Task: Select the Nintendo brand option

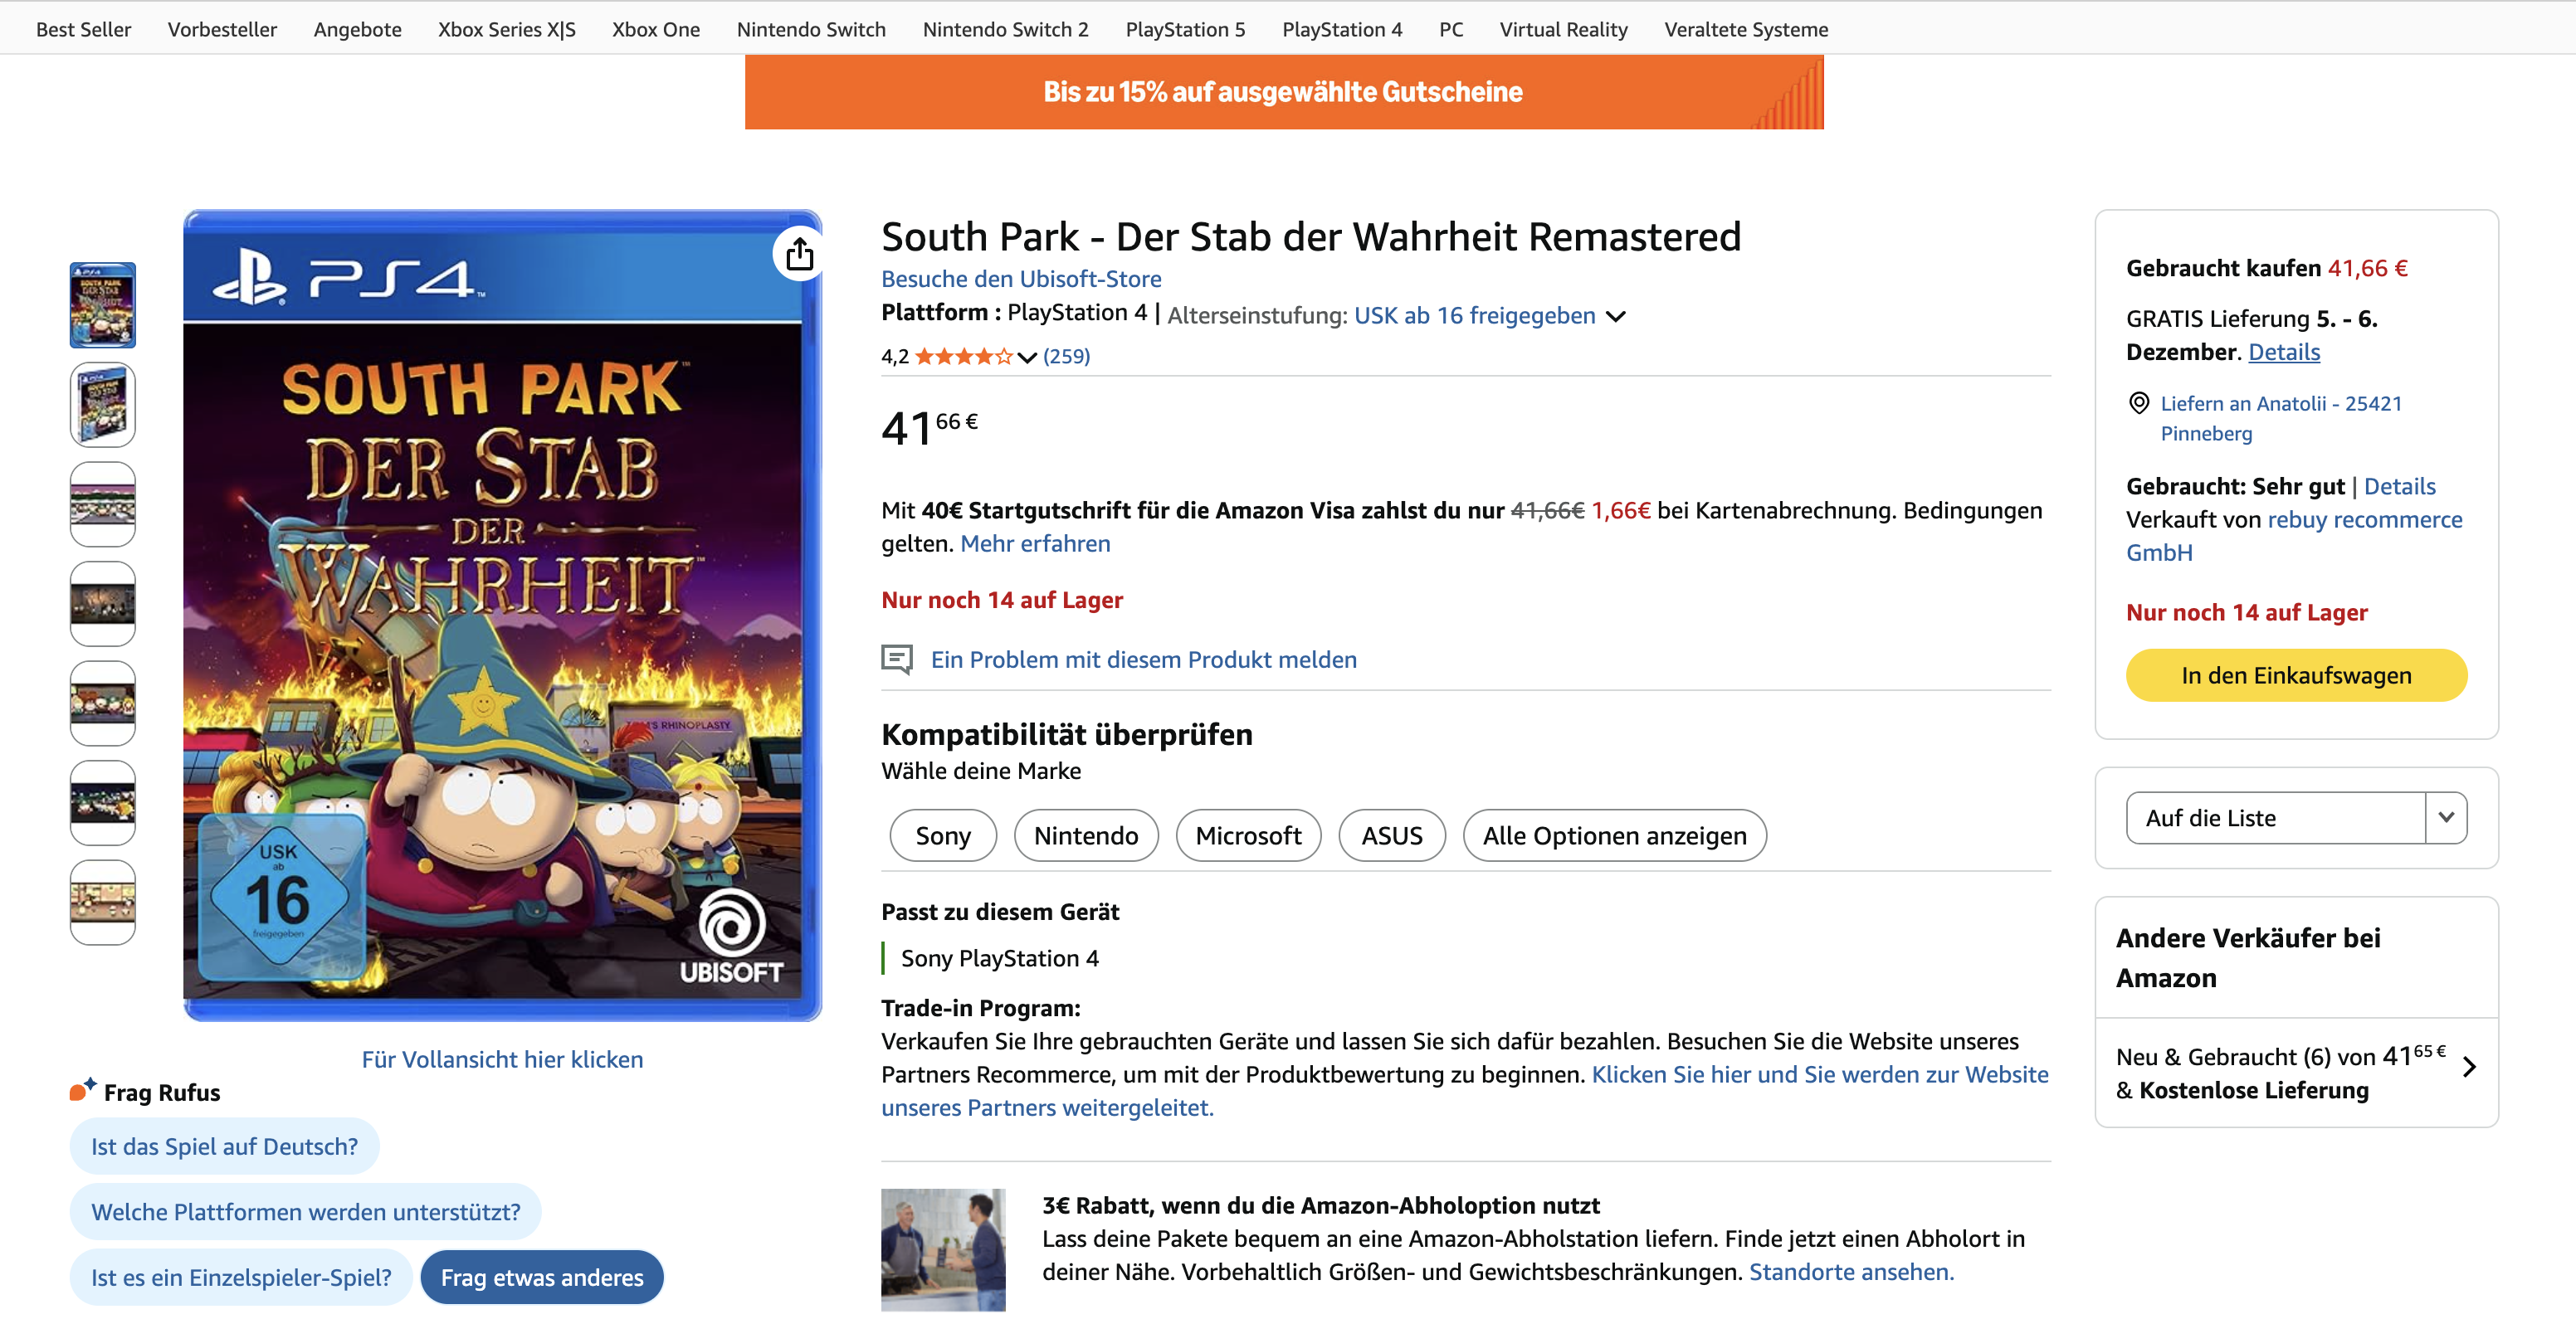Action: click(1086, 835)
